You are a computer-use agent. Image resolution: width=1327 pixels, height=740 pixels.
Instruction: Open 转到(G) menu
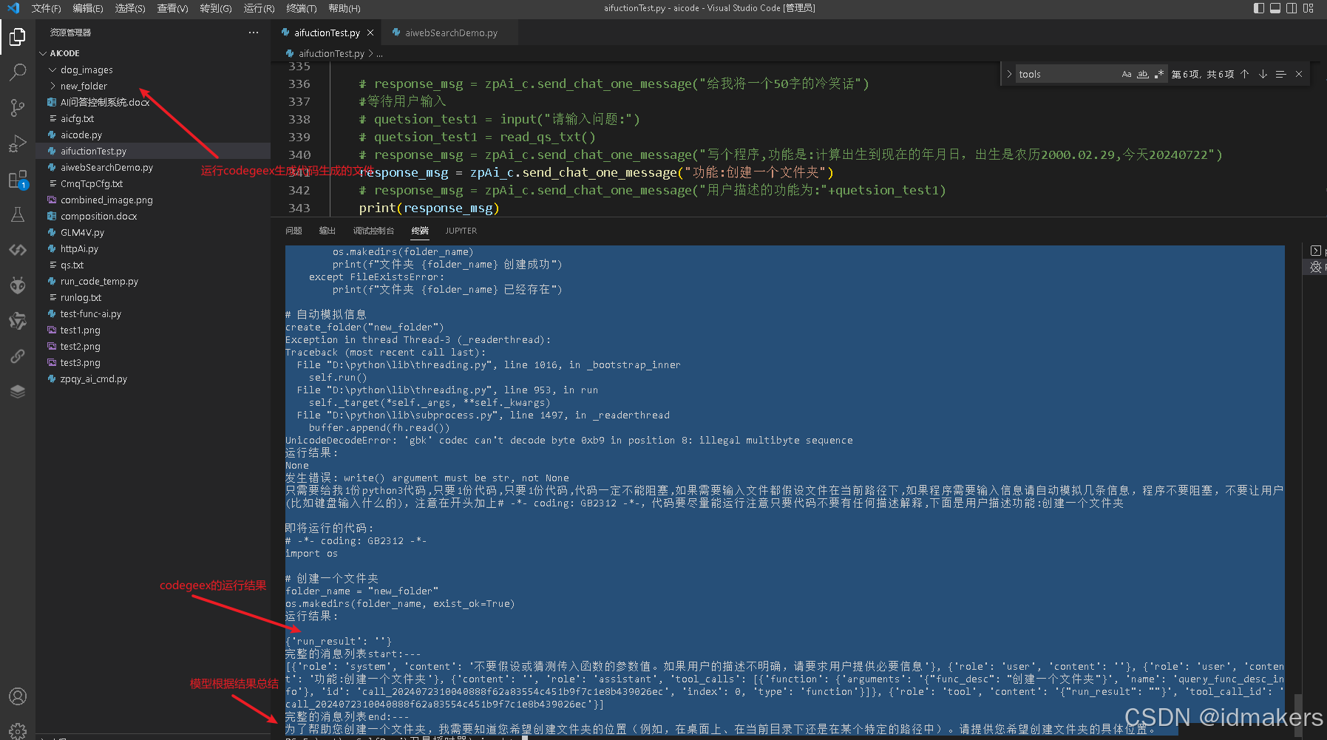pos(216,8)
